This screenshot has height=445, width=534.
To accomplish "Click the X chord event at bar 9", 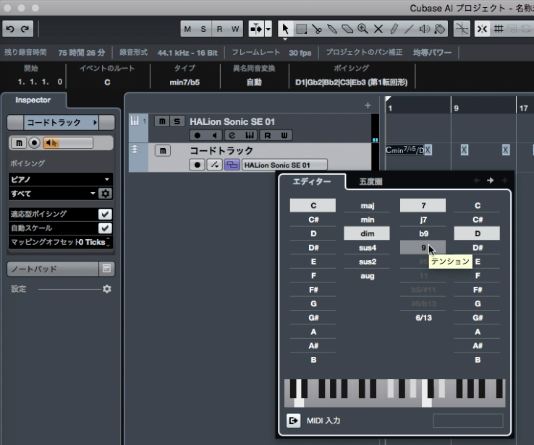I will click(x=465, y=150).
